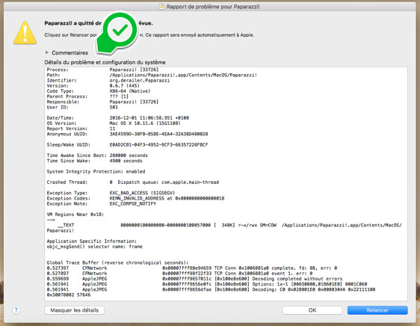Click 'Application Specific Information:' line
Image resolution: width=420 pixels, height=326 pixels.
tap(92, 242)
